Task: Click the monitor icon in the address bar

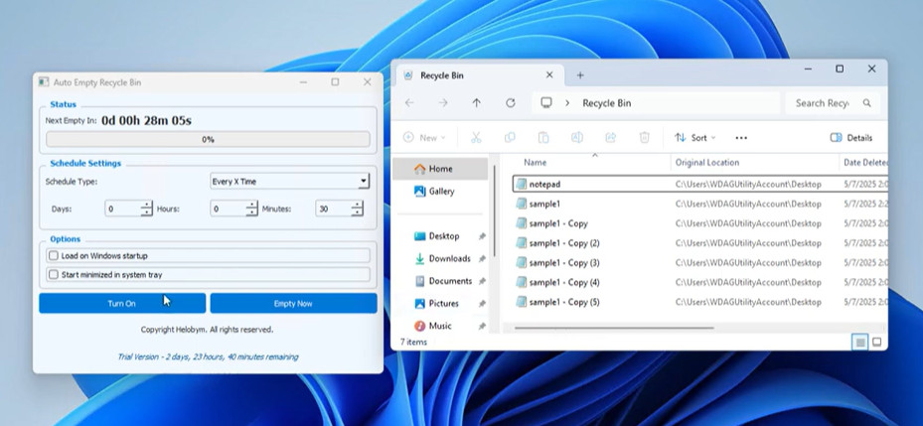Action: [546, 103]
